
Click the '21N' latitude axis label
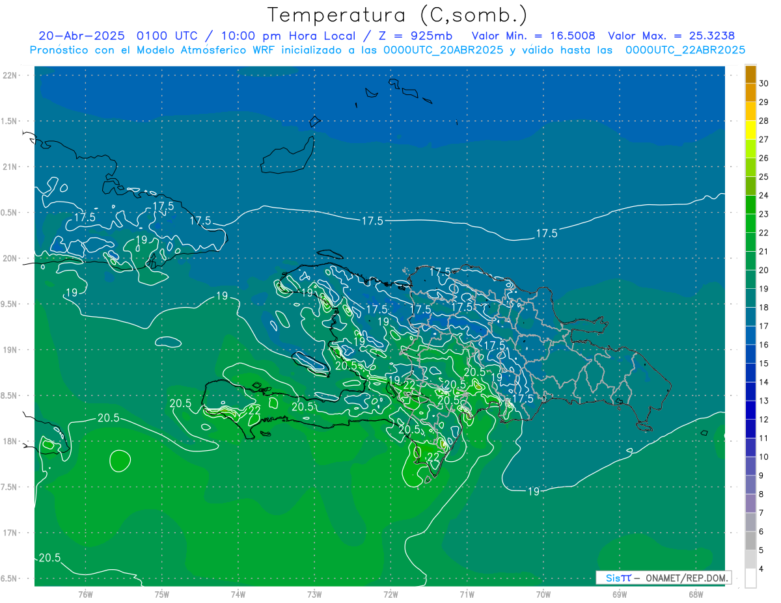point(10,167)
